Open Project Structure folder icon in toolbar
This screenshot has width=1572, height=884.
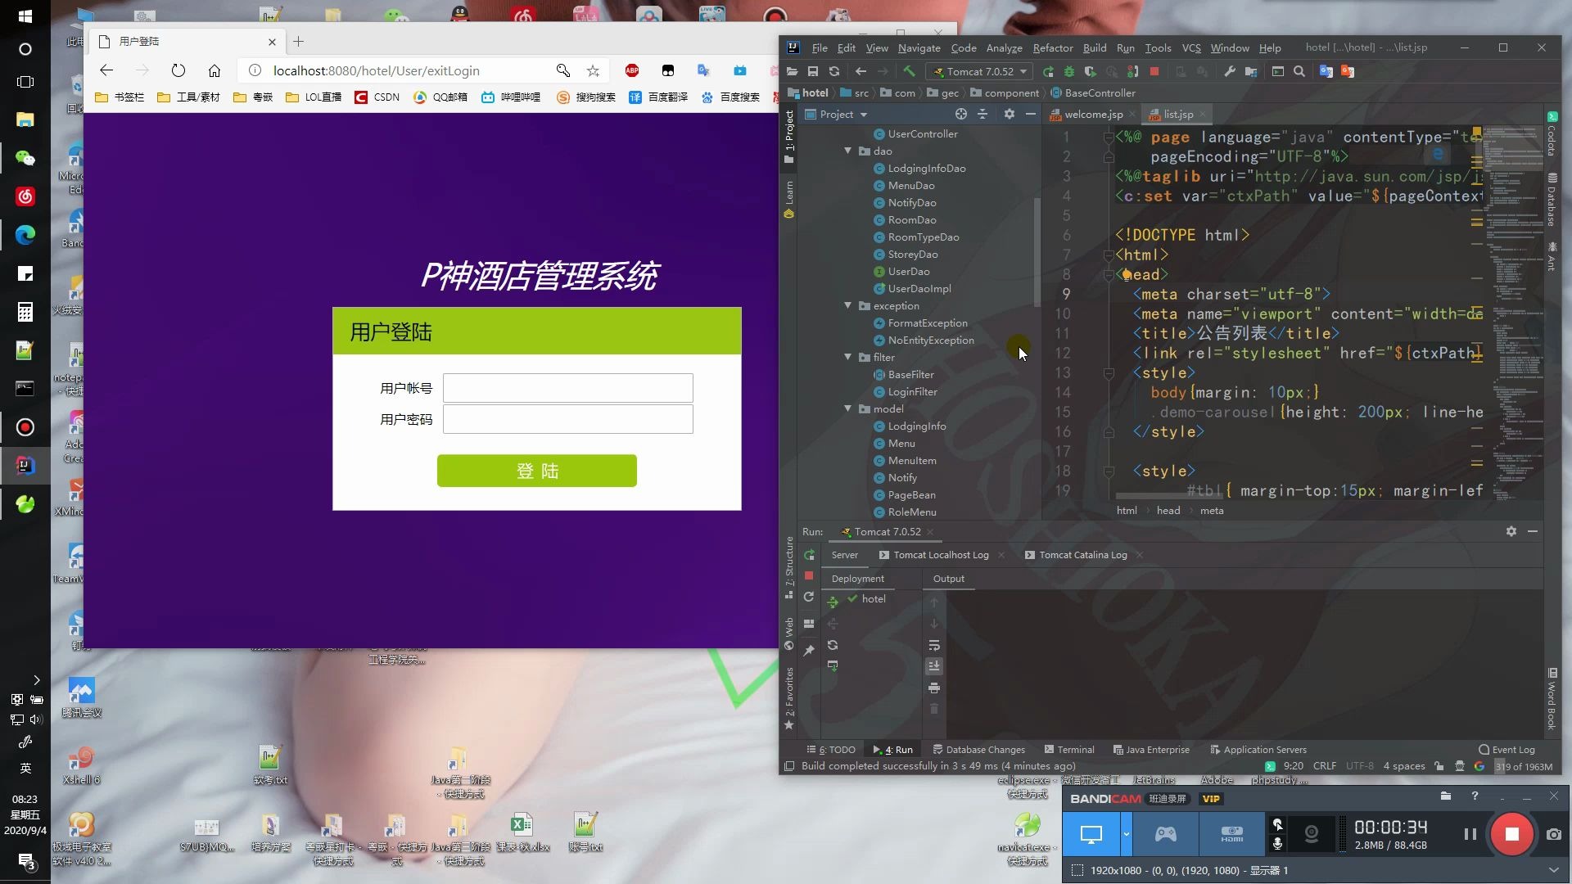(1251, 71)
